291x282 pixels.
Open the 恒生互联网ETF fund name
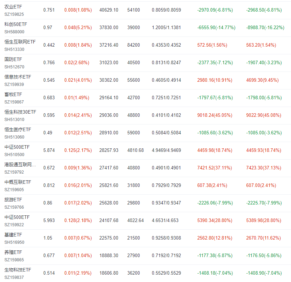coord(20,42)
